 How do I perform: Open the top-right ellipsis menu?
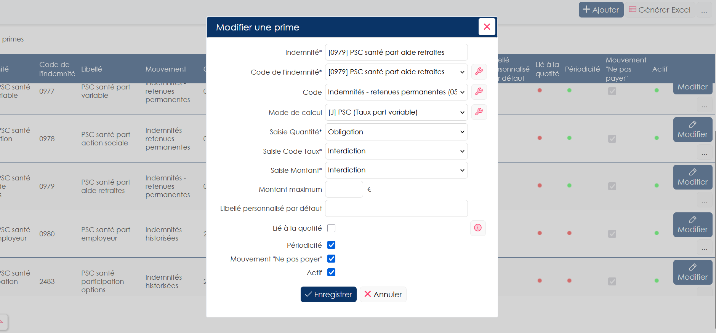(704, 10)
